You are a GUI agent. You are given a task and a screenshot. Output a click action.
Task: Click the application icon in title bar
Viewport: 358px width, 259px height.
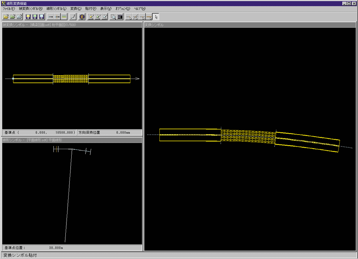pyautogui.click(x=3, y=3)
